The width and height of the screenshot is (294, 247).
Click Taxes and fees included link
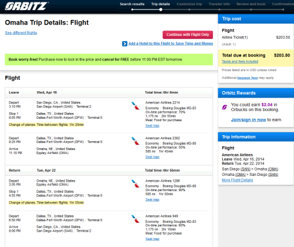240,62
